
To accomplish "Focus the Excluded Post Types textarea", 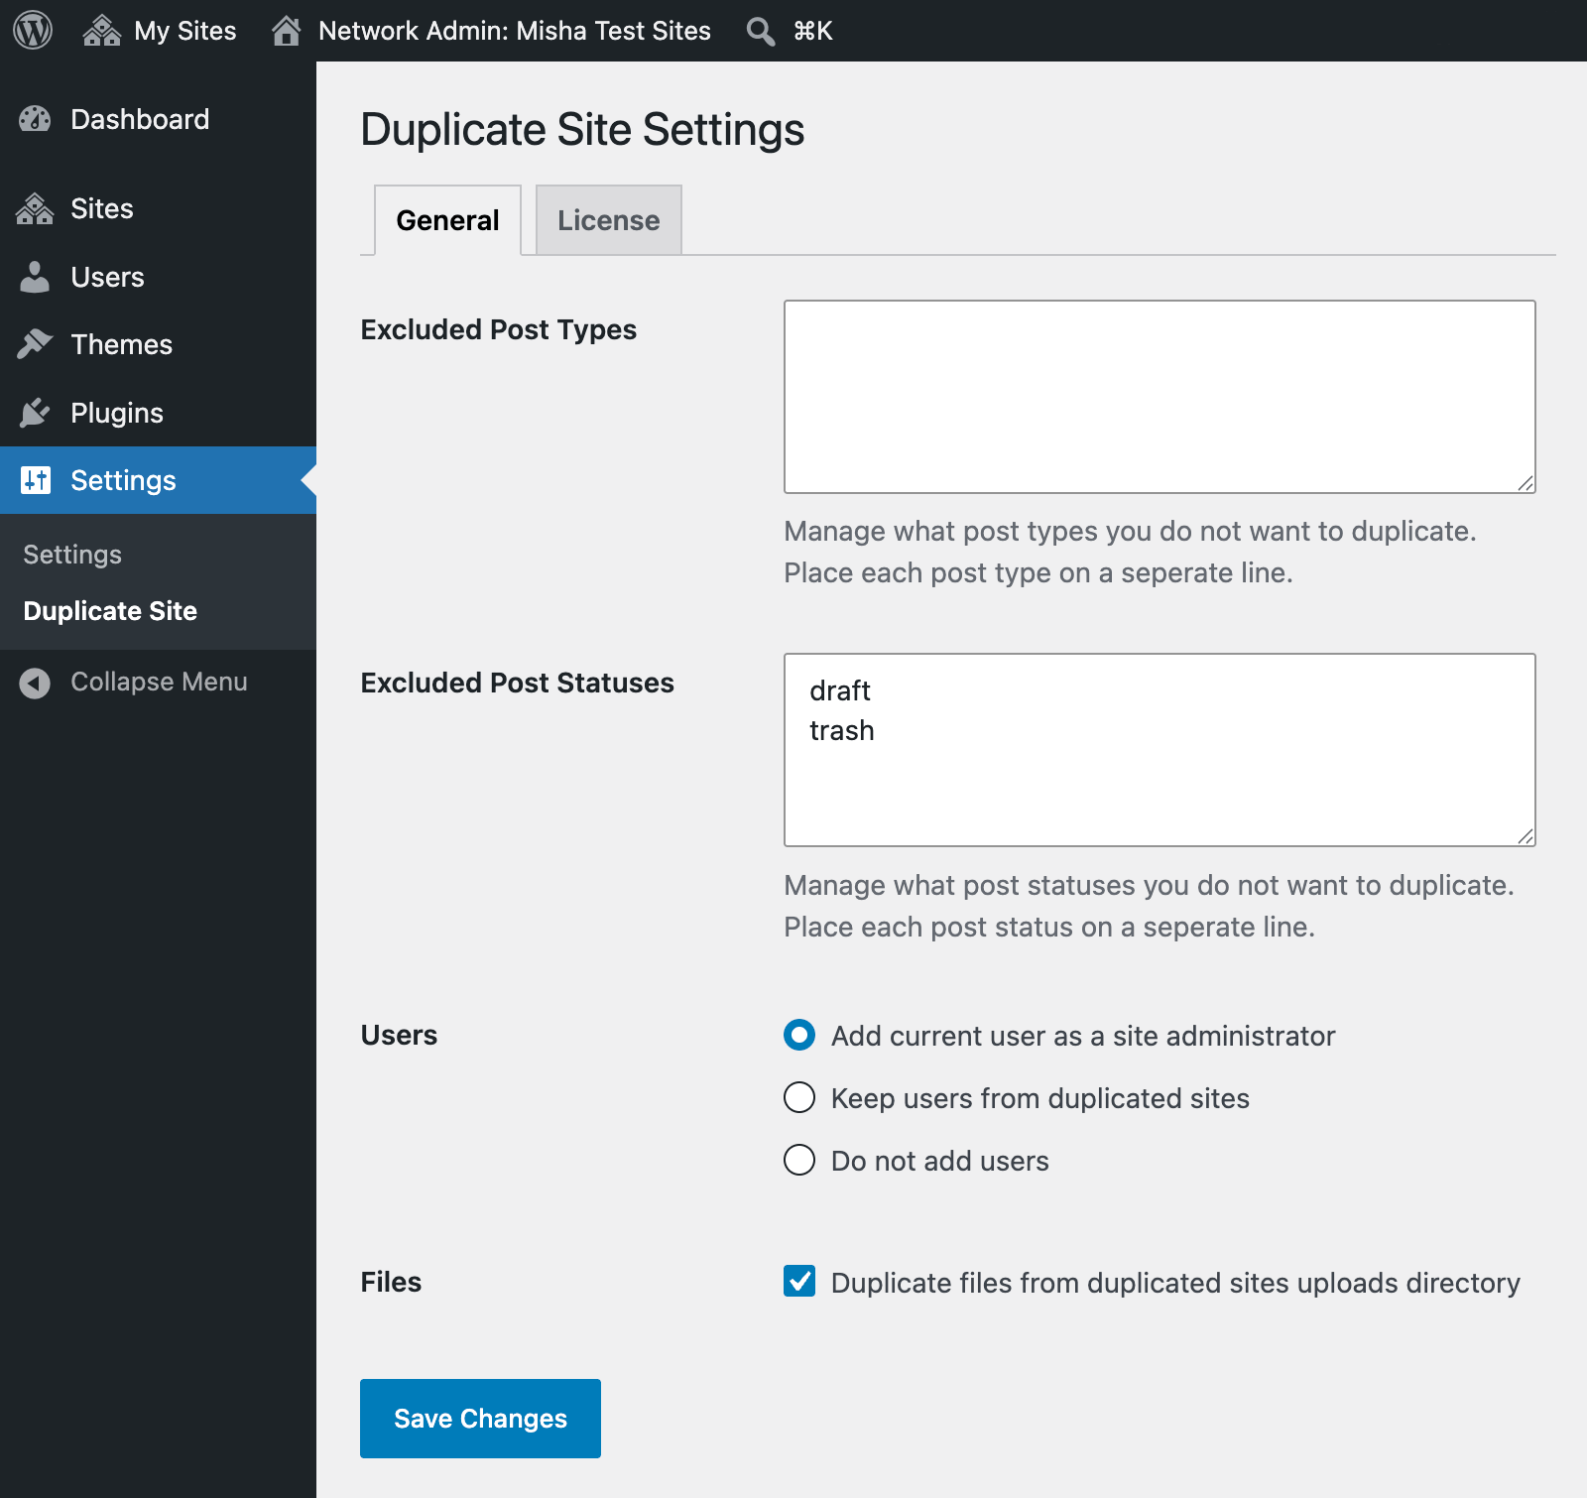I will point(1160,397).
